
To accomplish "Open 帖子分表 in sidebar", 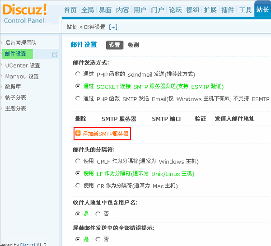I will [15, 97].
